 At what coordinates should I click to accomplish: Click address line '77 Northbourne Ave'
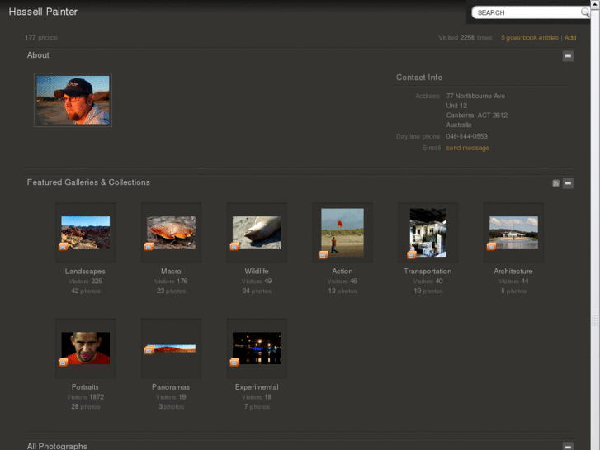[475, 96]
